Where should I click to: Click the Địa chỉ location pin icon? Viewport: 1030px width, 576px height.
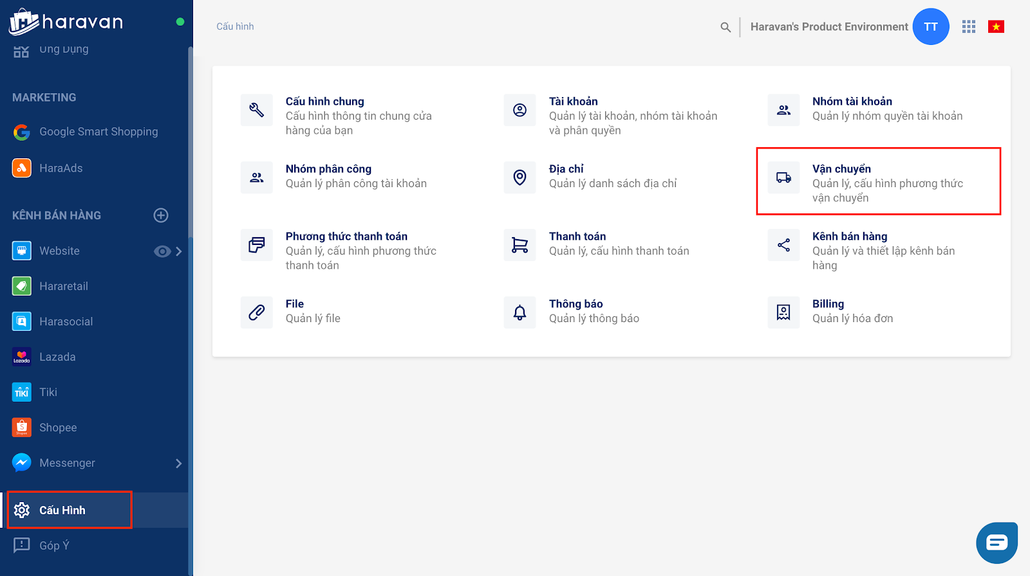click(x=520, y=177)
